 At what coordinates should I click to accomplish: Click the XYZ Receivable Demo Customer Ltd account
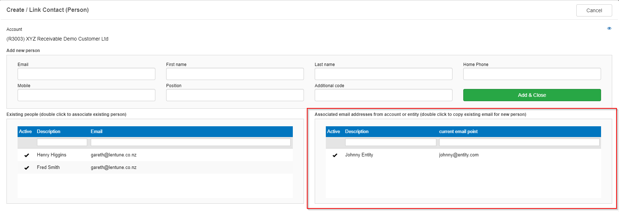(x=57, y=39)
